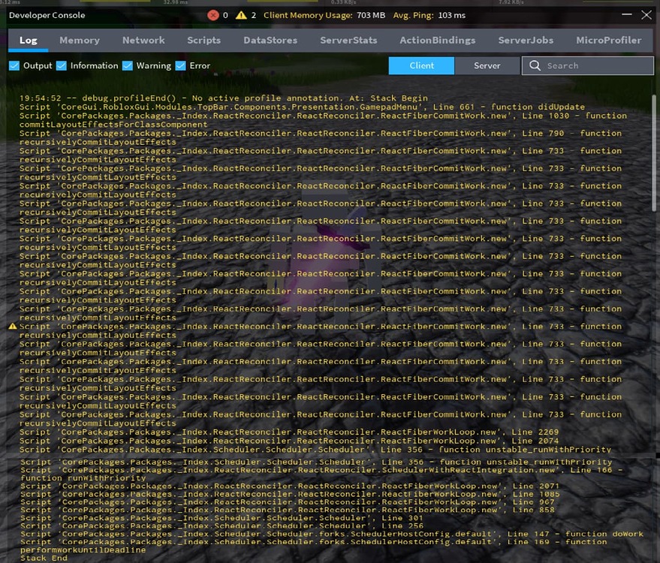Uncheck the Output filter checkbox
Image resolution: width=660 pixels, height=563 pixels.
click(x=14, y=65)
